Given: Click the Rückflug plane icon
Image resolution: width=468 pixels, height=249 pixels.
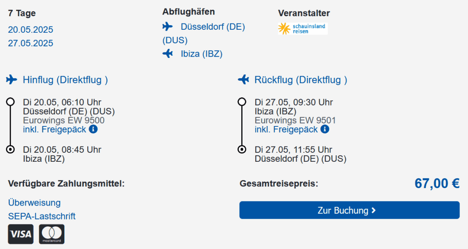Looking at the screenshot, I should (x=243, y=80).
